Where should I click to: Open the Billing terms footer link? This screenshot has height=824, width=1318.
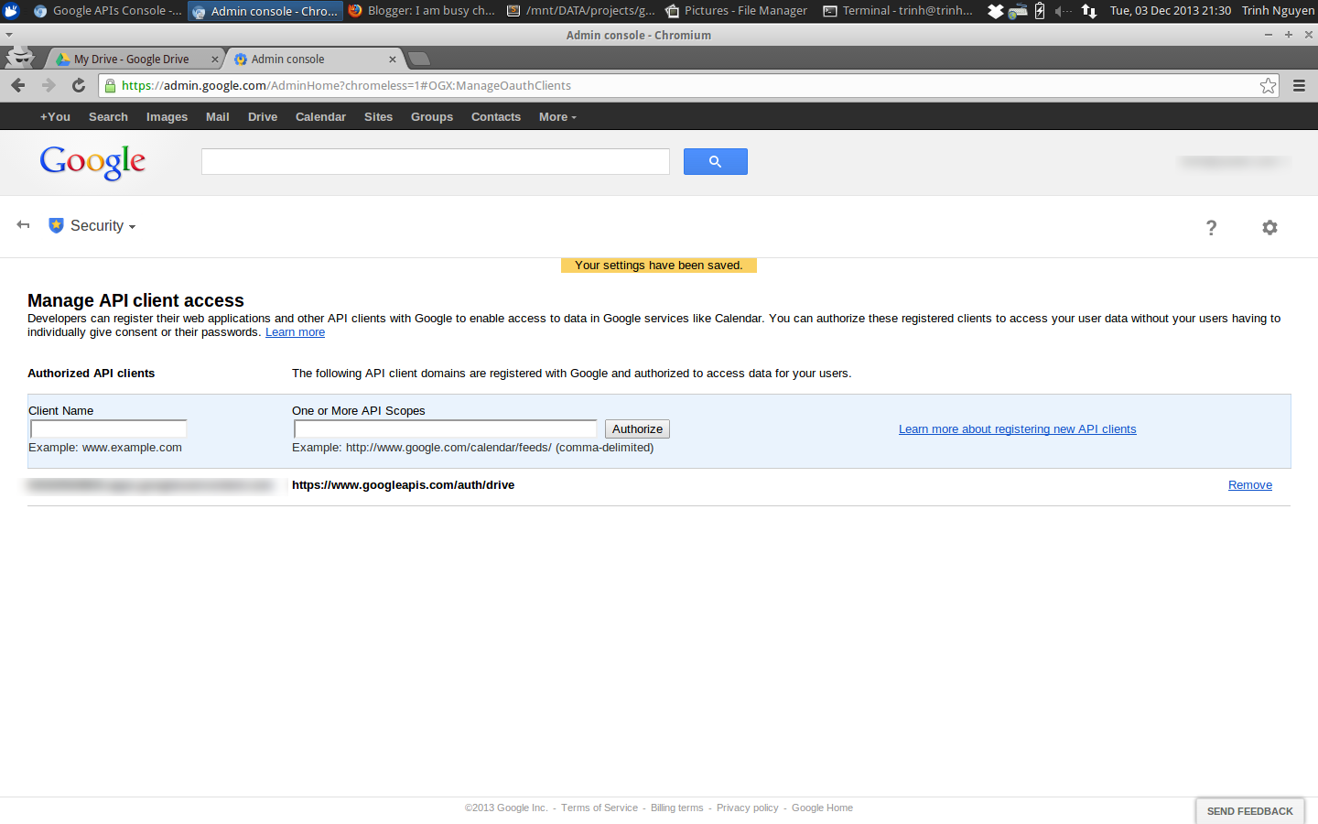[x=677, y=808]
